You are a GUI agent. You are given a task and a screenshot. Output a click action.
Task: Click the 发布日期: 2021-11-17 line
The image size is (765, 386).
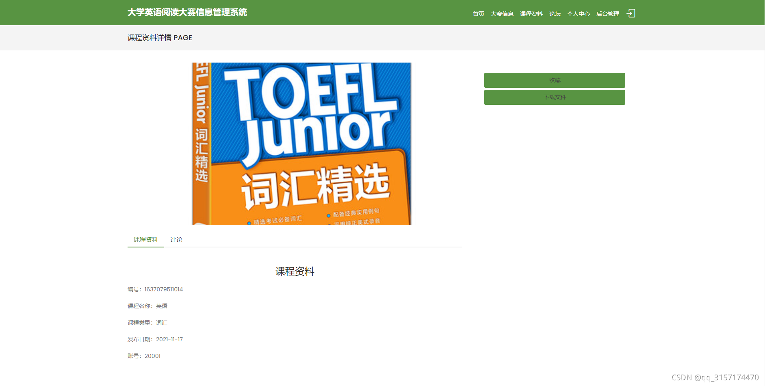point(155,339)
